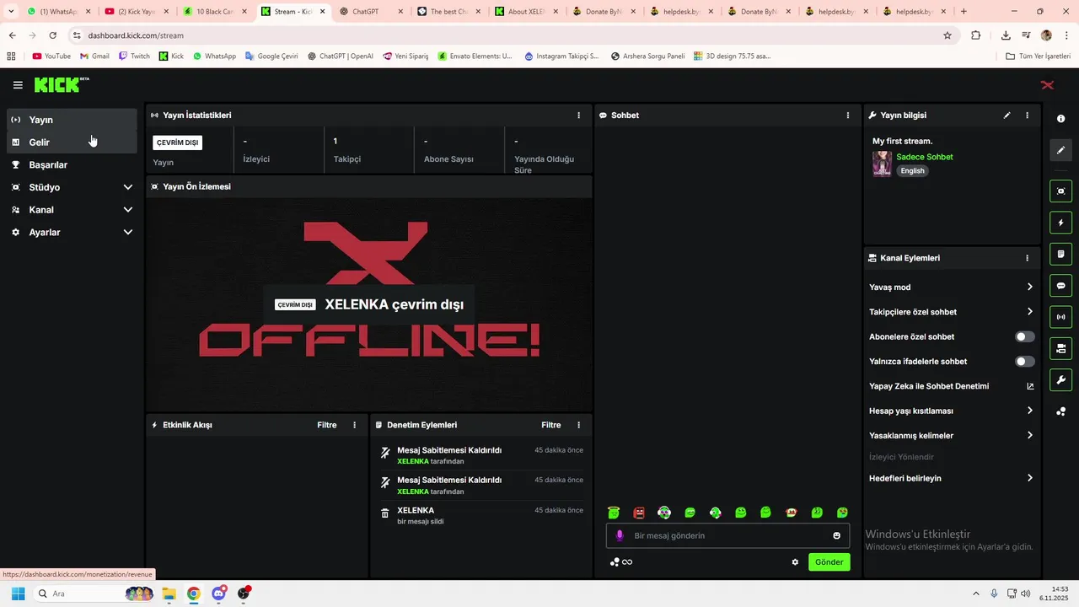Open the Yayın İstatistikleri three-dot menu
Screen dimensions: 1079x607
coord(578,115)
